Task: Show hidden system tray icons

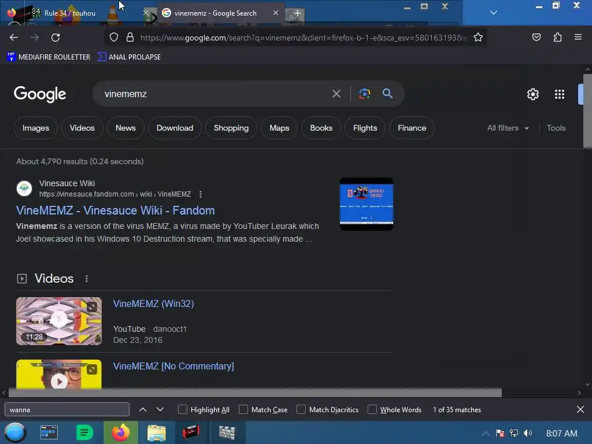Action: (x=486, y=433)
